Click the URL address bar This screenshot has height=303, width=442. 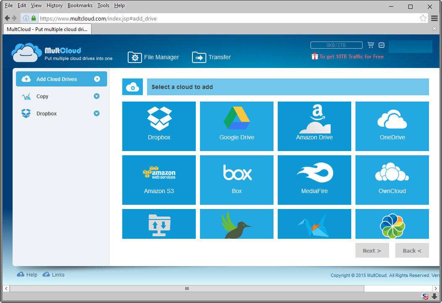coord(228,18)
